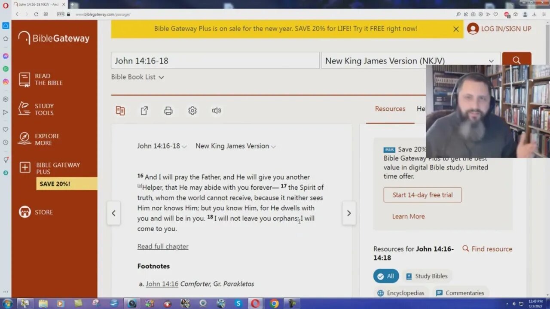Click the John 14:16 footnote link
The height and width of the screenshot is (309, 550).
(162, 284)
